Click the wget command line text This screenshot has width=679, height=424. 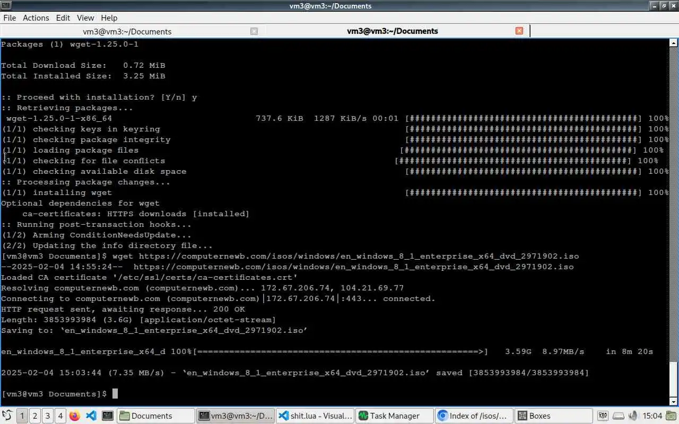[346, 256]
